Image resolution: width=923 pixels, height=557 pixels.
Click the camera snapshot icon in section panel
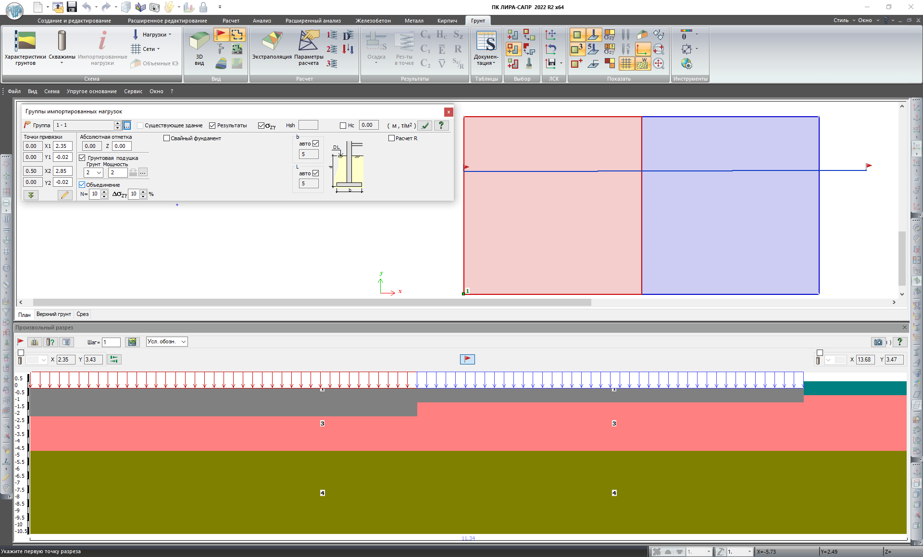(x=878, y=342)
